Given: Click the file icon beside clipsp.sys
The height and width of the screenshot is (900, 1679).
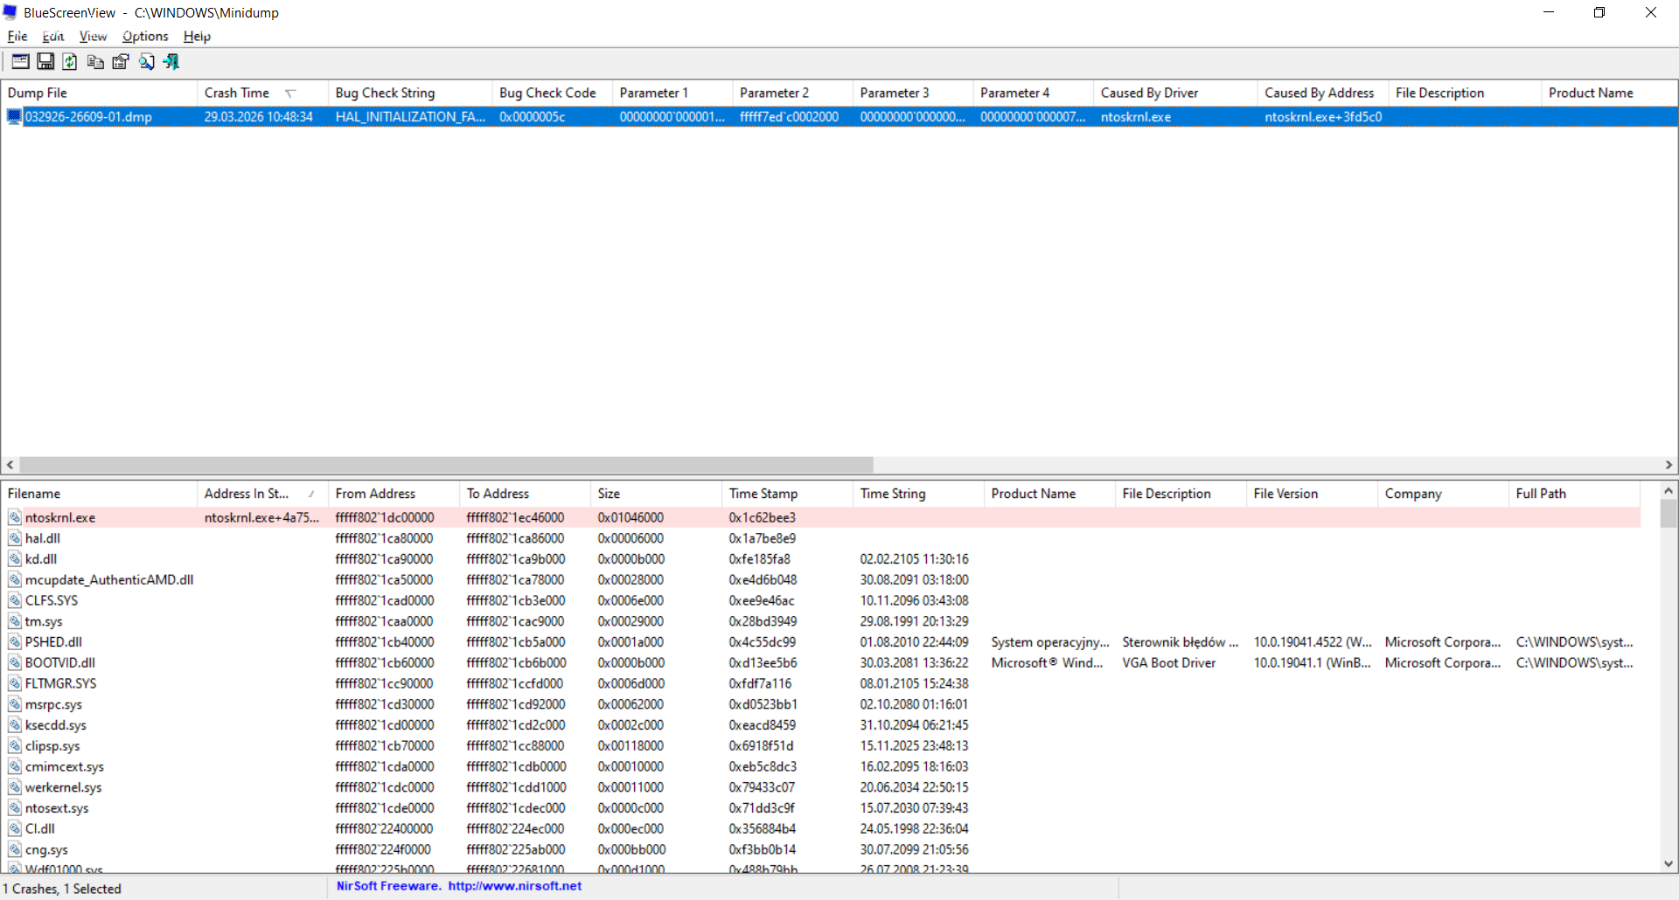Looking at the screenshot, I should pos(15,745).
